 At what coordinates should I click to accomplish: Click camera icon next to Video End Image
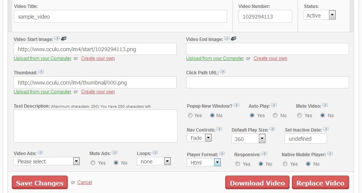pos(233,39)
